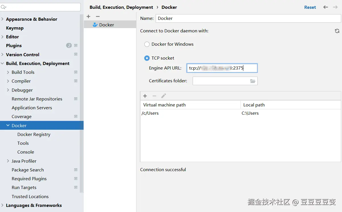
Task: Click project-level icon beside Compiler
Action: coord(76,81)
